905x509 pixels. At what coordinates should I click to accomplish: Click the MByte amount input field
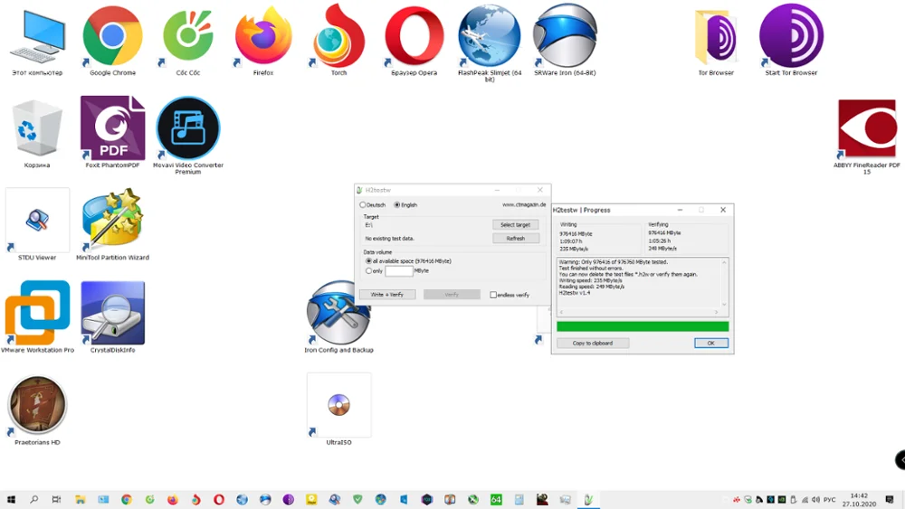(x=399, y=271)
